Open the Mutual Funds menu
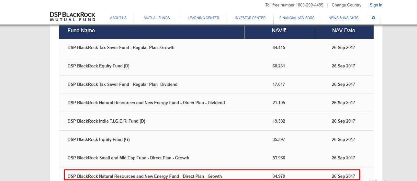417x181 pixels. pos(157,18)
